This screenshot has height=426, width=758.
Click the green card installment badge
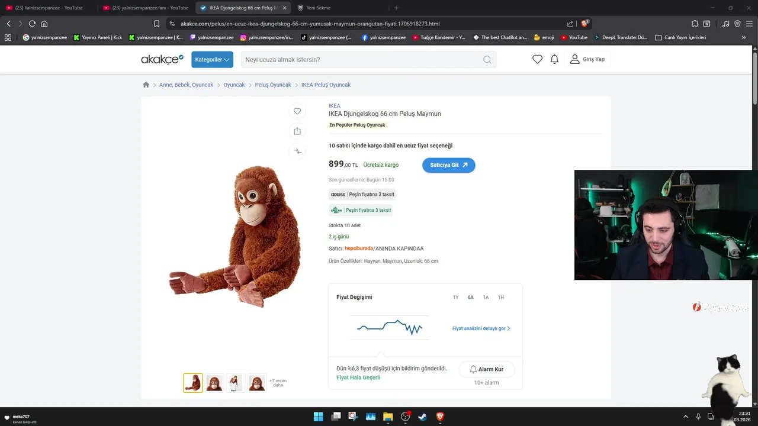click(x=361, y=210)
